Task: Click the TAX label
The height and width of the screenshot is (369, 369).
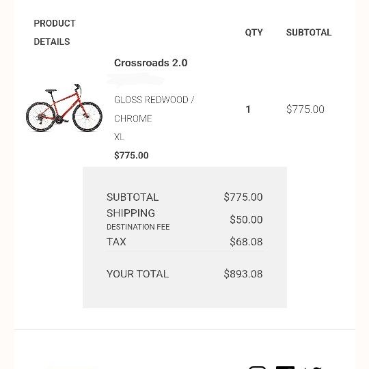Action: [x=116, y=242]
